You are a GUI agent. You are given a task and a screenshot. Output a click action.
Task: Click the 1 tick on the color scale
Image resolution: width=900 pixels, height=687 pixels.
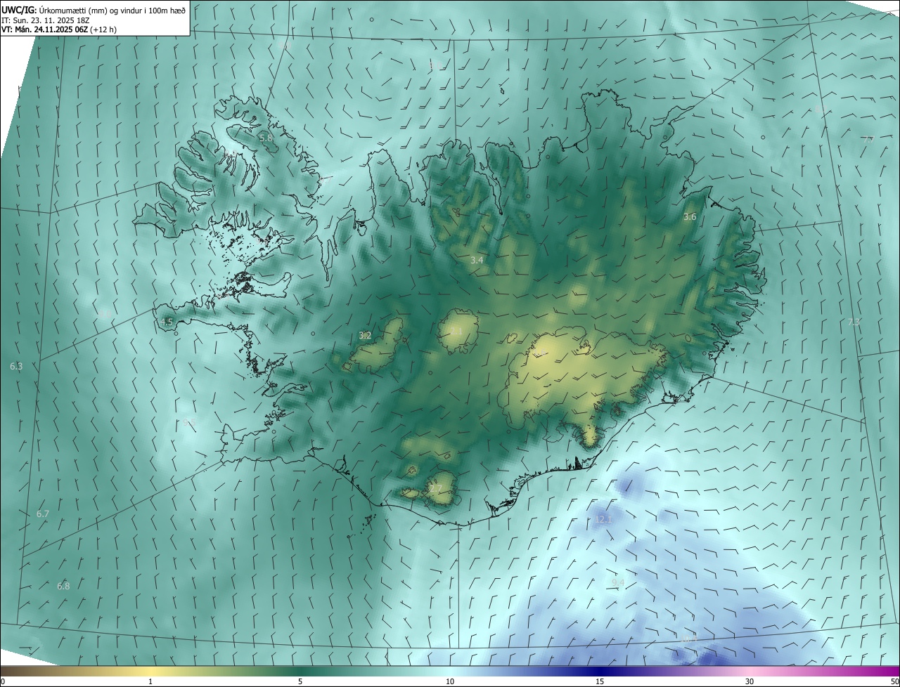[150, 681]
